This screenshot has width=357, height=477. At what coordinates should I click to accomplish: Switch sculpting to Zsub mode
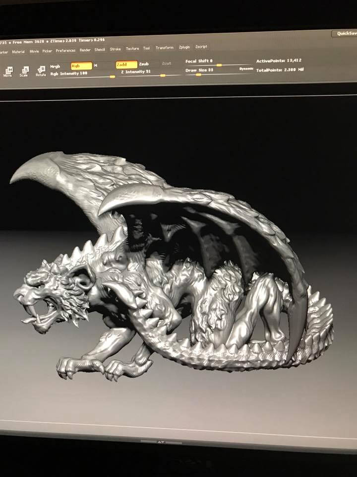click(144, 64)
